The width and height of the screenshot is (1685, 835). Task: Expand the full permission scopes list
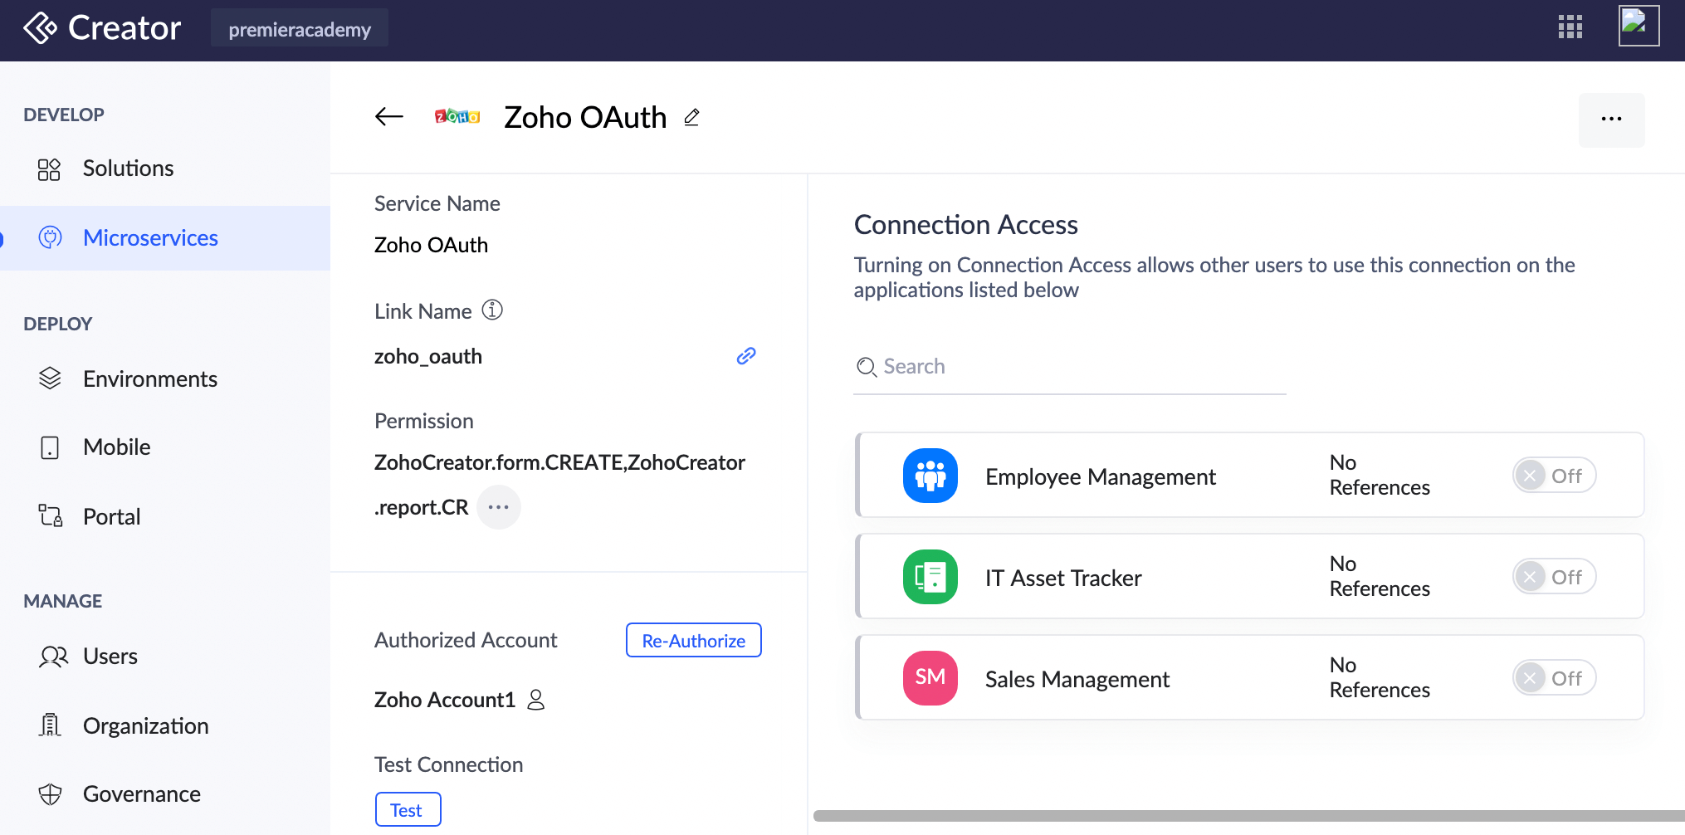point(499,507)
